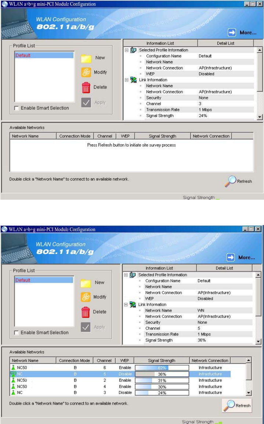Click the available networks list scroll-down arrow
Screen dimensions: 264x424
coord(249,393)
